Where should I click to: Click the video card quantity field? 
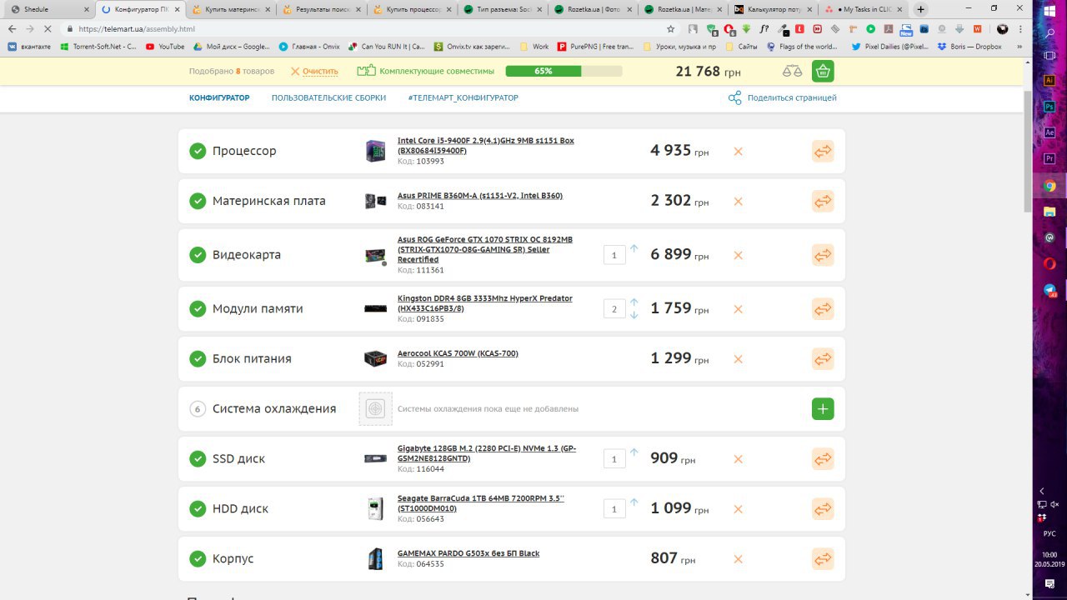(x=614, y=255)
